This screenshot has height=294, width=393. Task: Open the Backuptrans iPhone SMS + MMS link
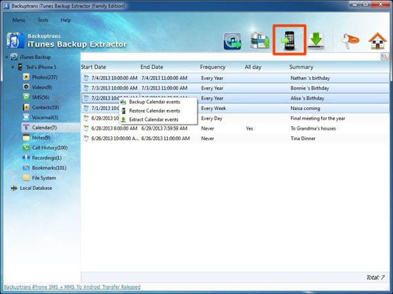point(72,287)
